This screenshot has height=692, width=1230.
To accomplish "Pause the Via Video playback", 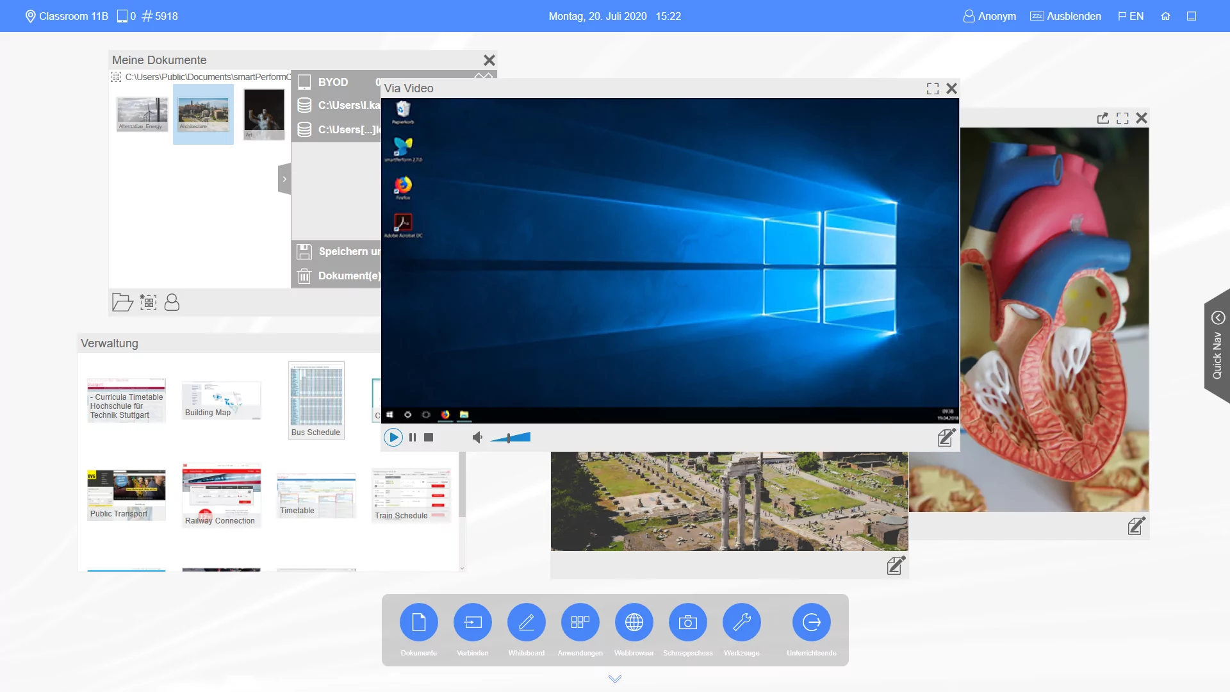I will [x=413, y=438].
